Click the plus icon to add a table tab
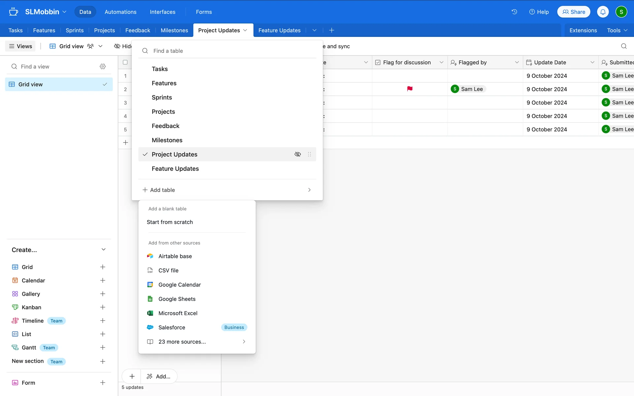Viewport: 634px width, 396px height. pyautogui.click(x=332, y=30)
